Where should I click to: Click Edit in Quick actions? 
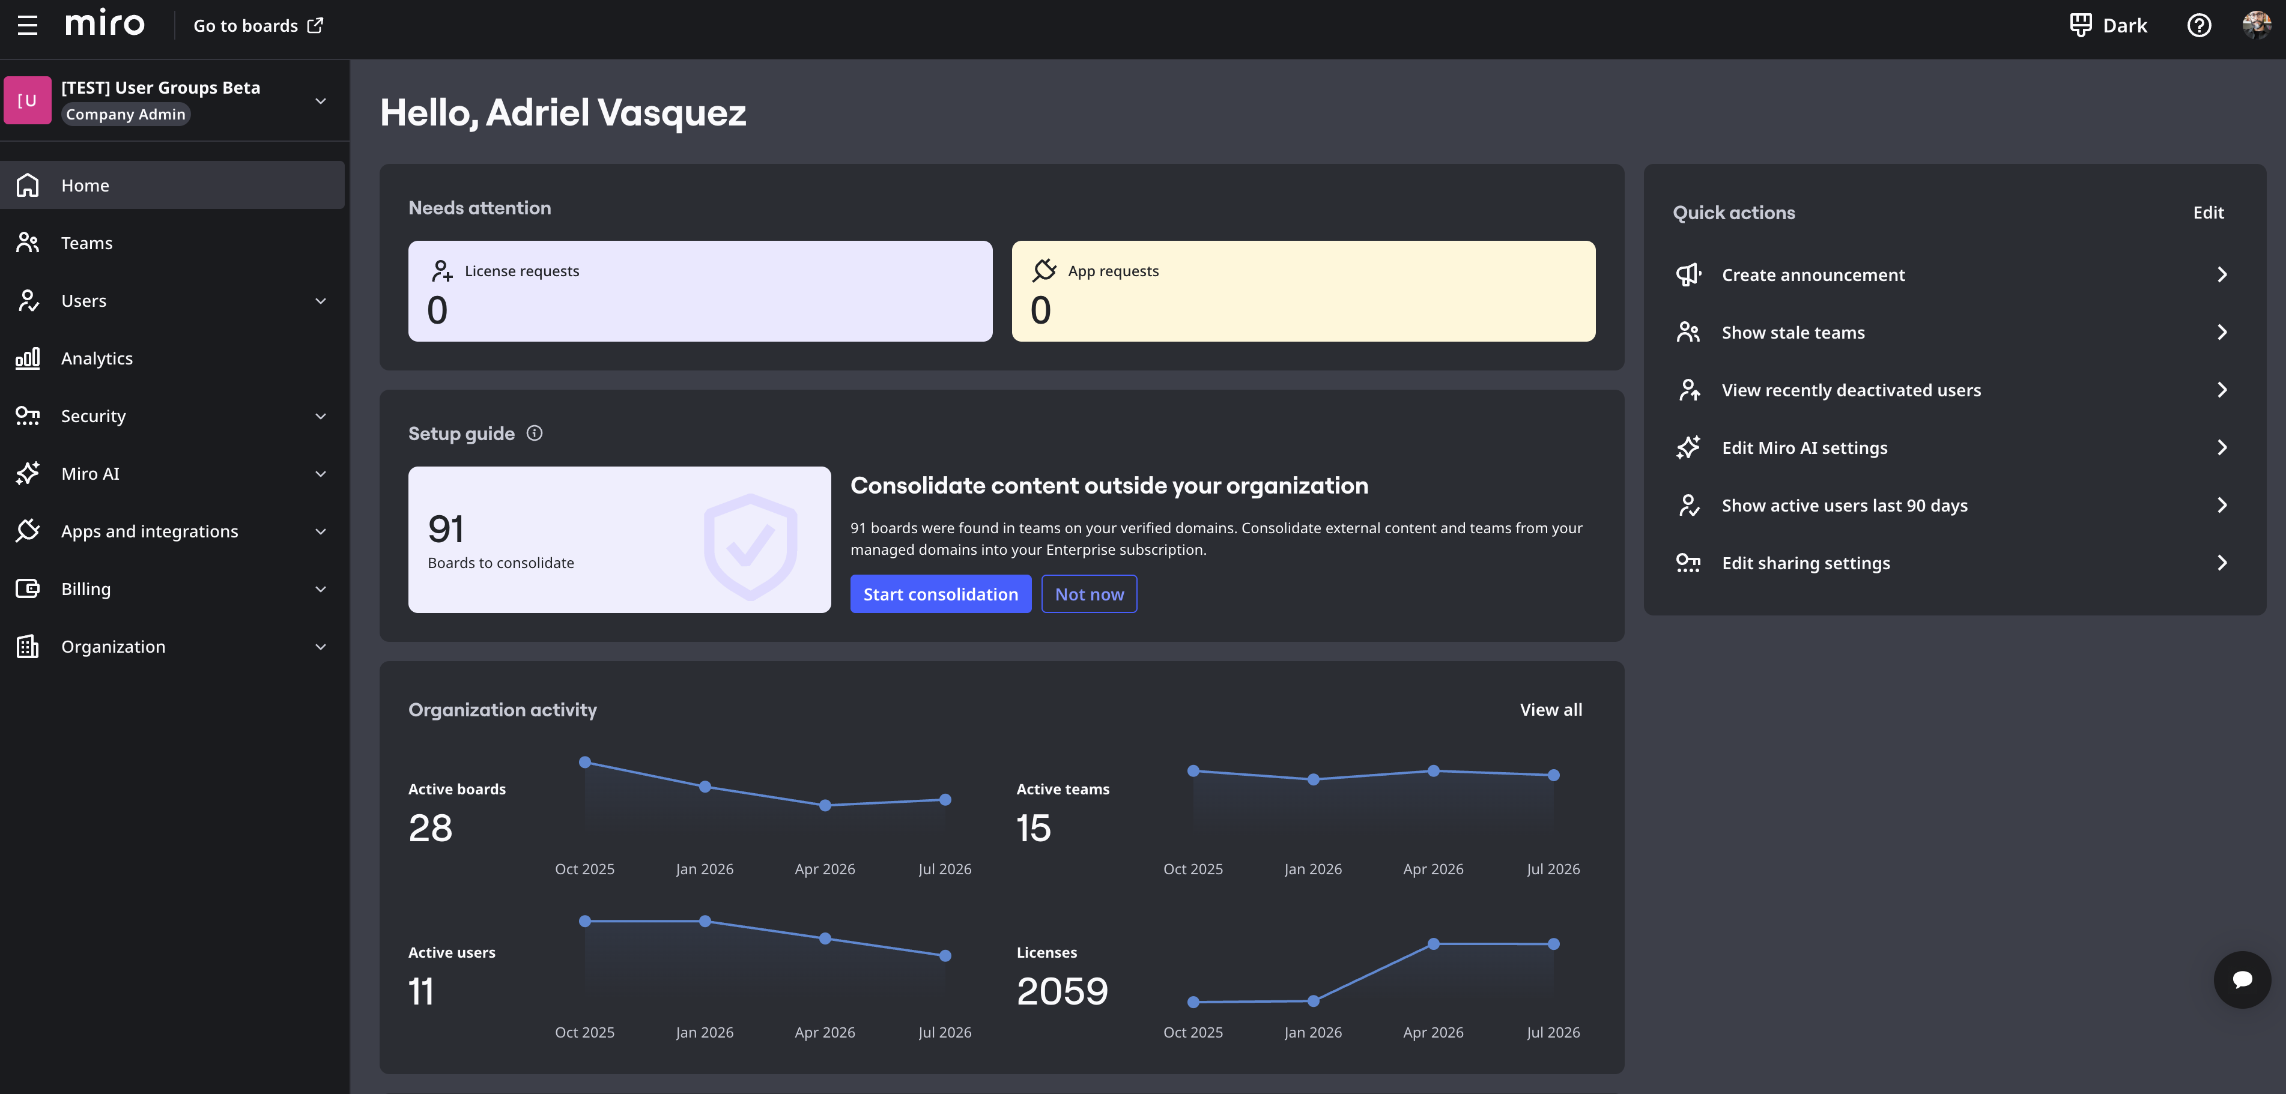[x=2208, y=213]
